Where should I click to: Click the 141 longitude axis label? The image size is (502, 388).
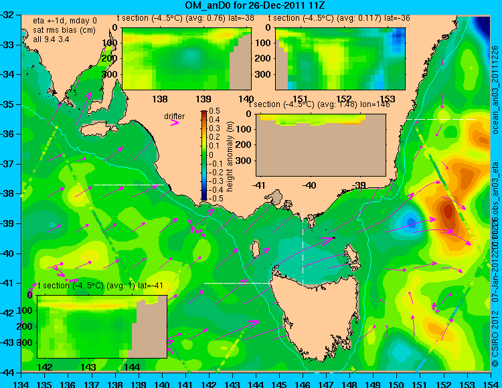tap(185, 384)
